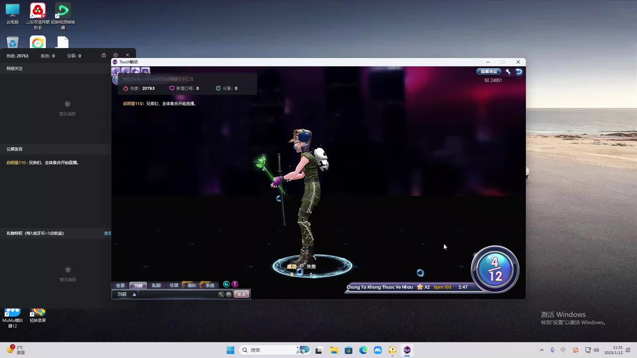Click the 查看 link beside 礼物特权

tap(107, 233)
